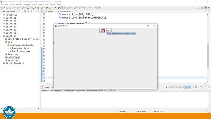Click the Open Task toolbar icon

(x=50, y=8)
